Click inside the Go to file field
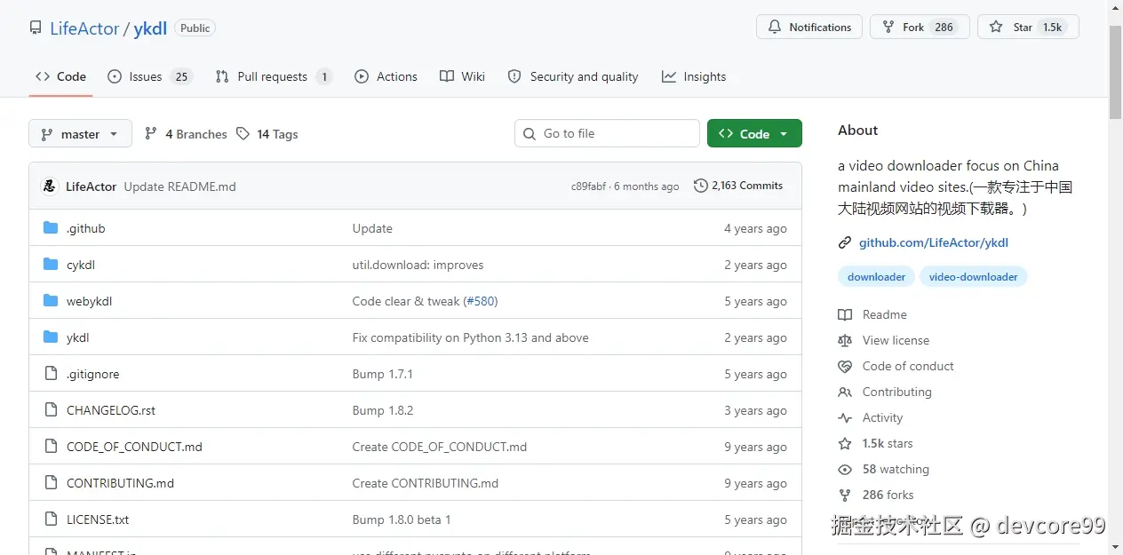The height and width of the screenshot is (555, 1123). point(607,133)
